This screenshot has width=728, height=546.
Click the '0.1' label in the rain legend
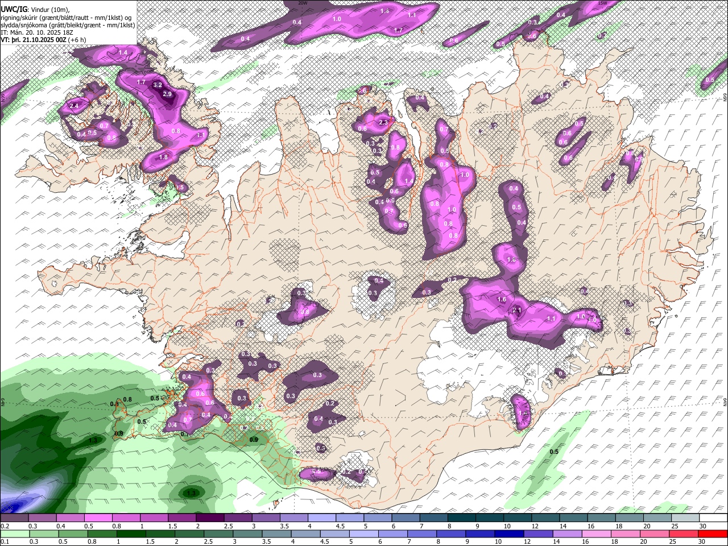point(5,541)
